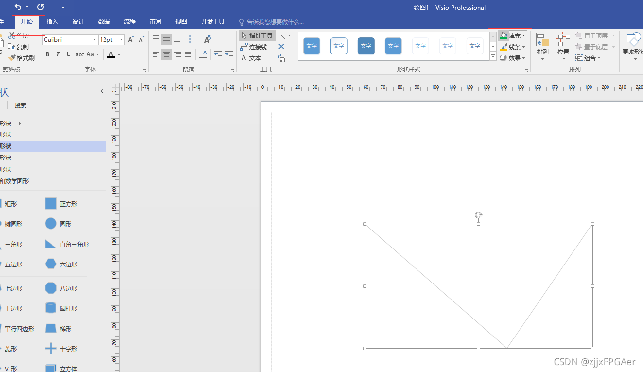Align text left
This screenshot has height=372, width=643.
click(156, 54)
